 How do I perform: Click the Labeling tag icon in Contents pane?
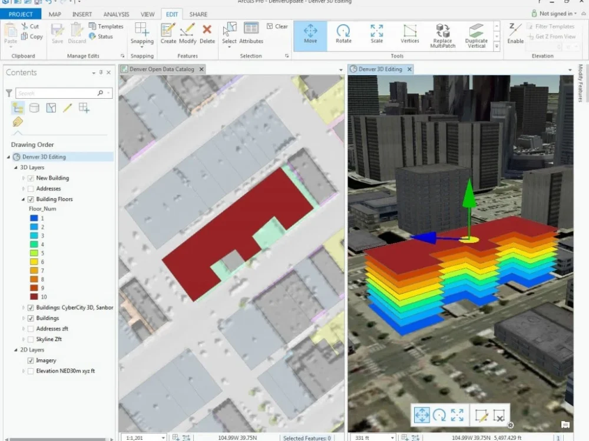click(17, 122)
